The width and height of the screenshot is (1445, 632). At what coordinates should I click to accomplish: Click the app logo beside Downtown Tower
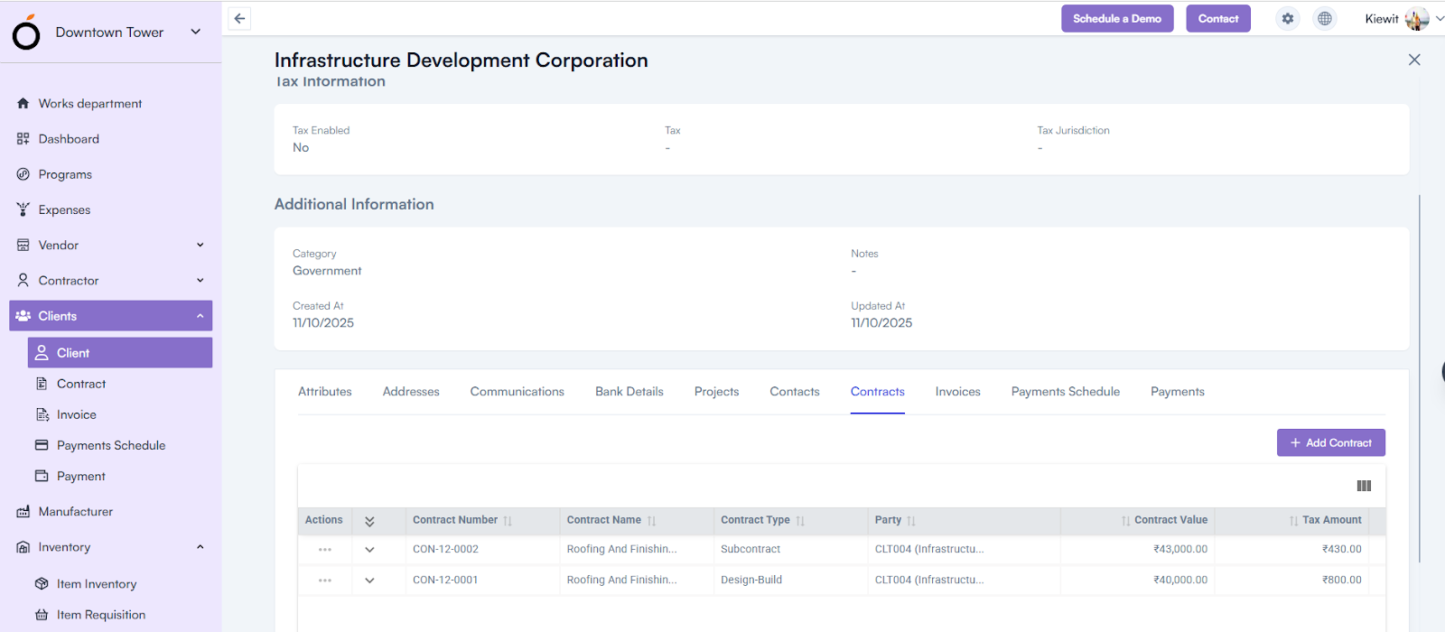coord(26,33)
